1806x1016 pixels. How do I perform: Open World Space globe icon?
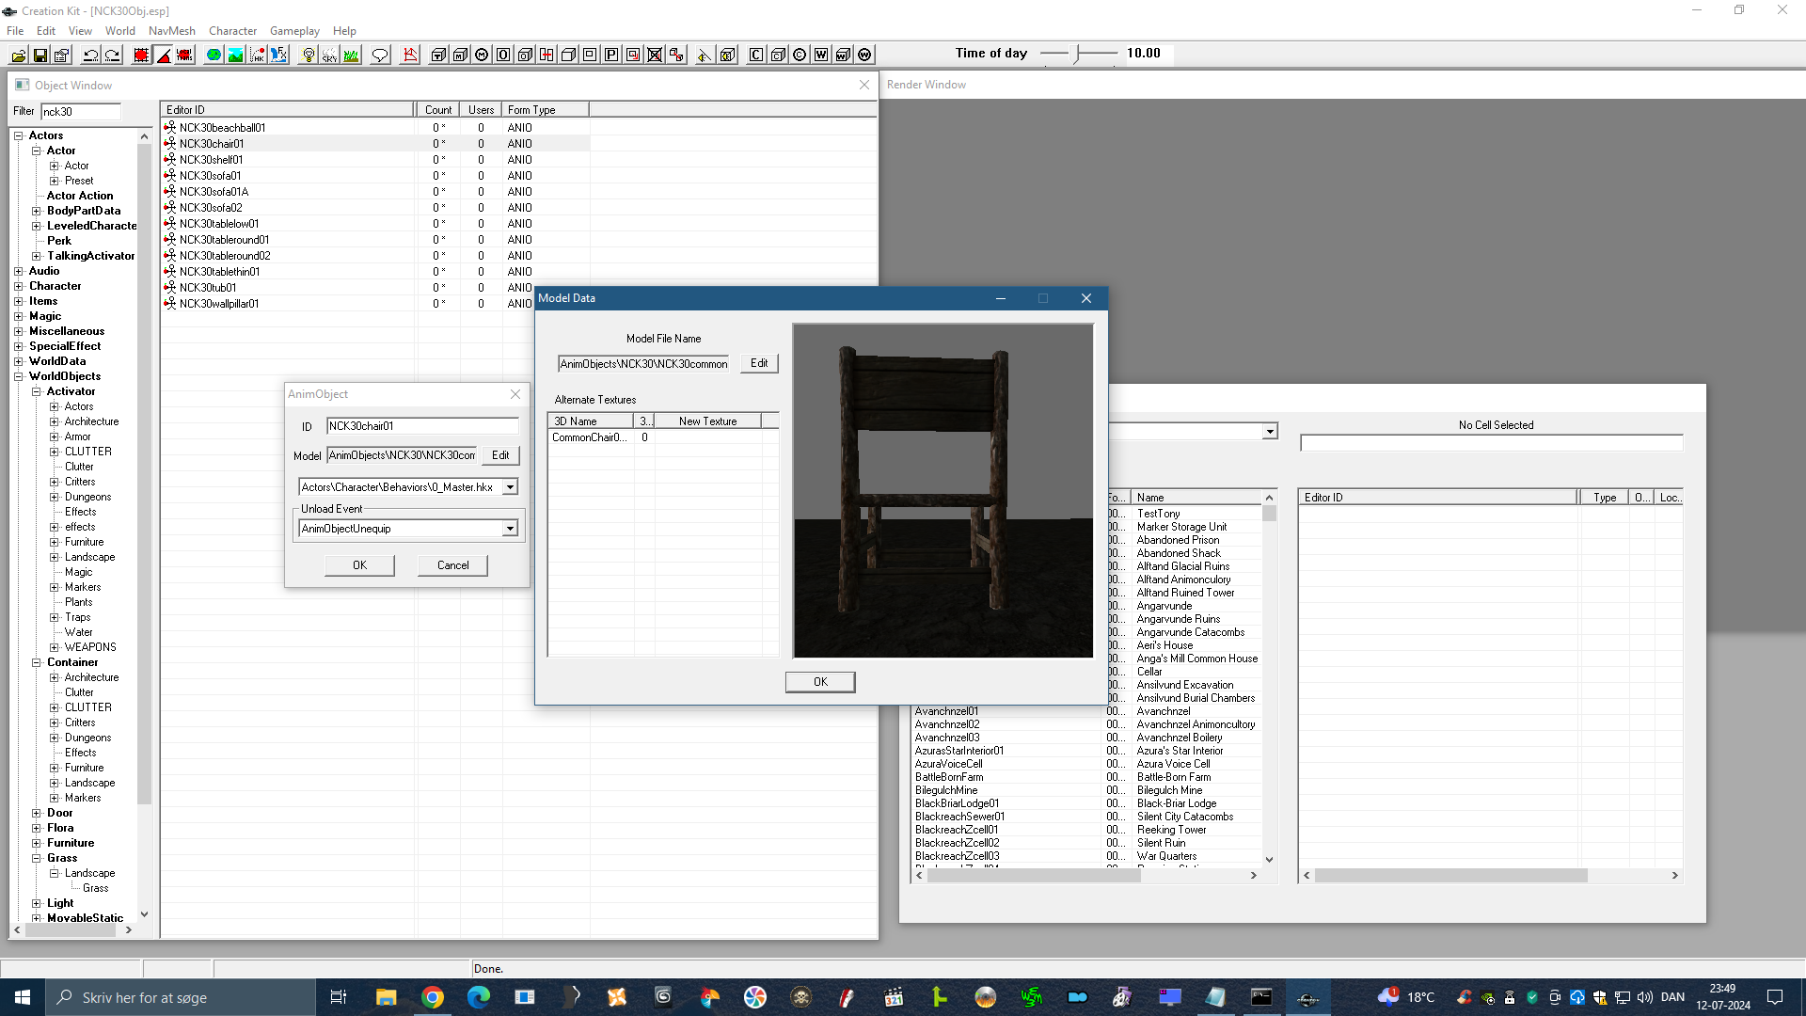tap(214, 55)
